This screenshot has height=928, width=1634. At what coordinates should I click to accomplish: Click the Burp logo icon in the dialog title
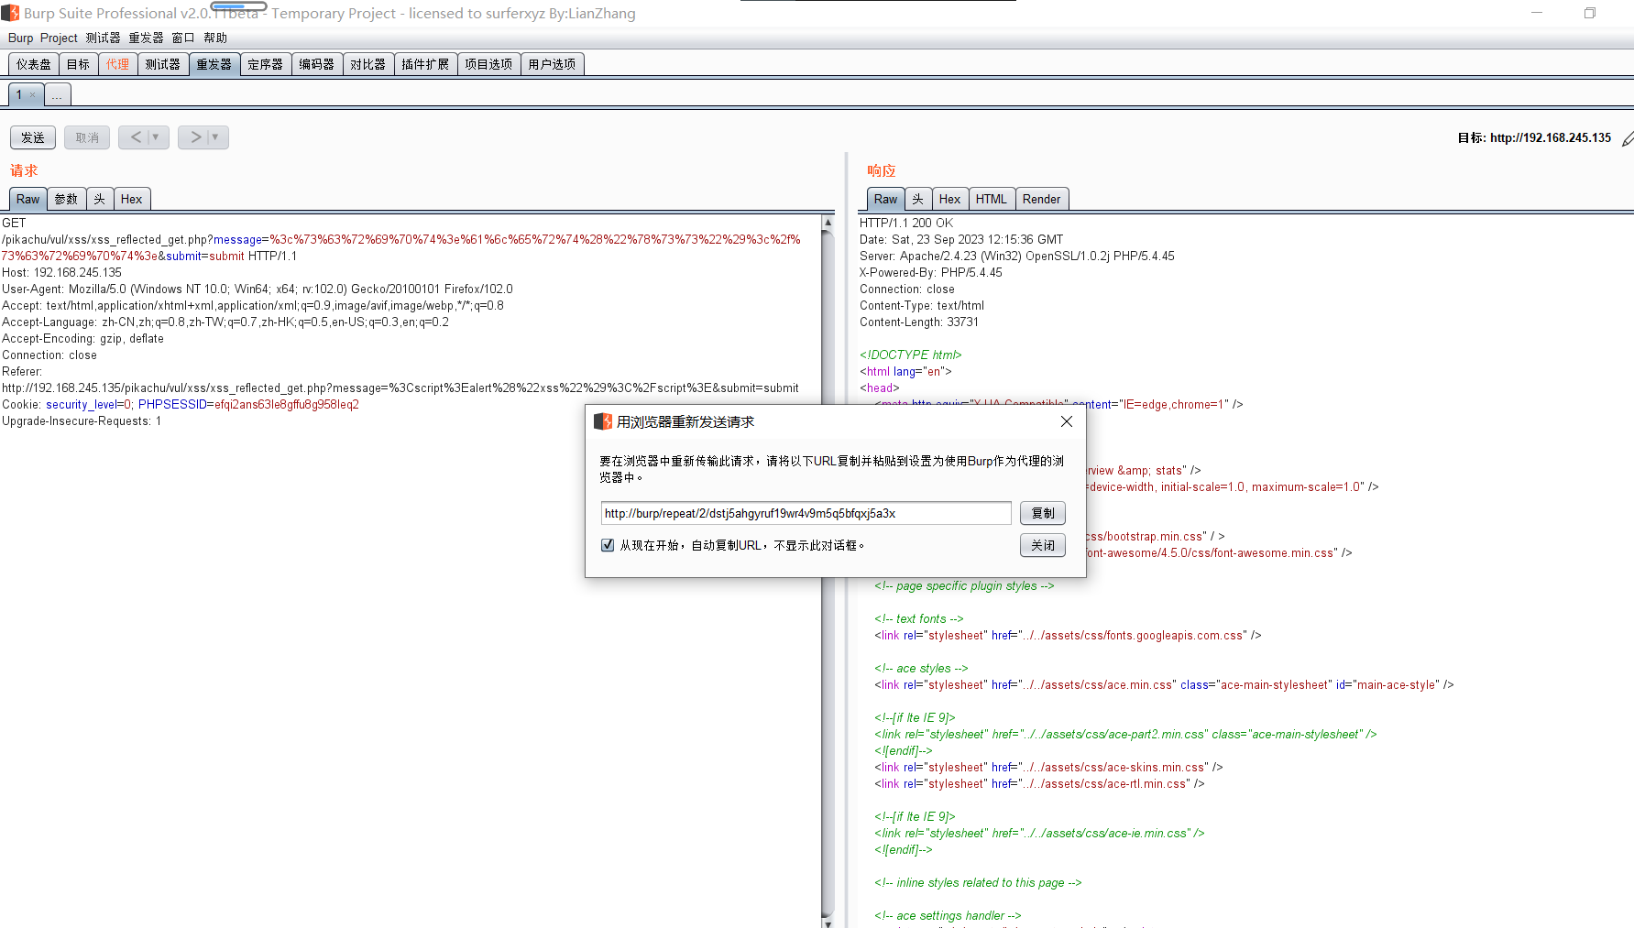pos(603,421)
